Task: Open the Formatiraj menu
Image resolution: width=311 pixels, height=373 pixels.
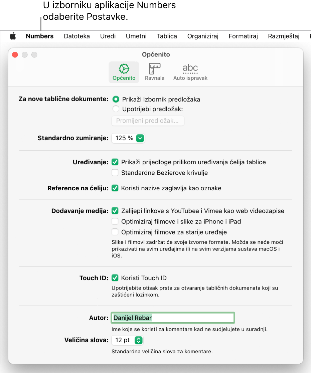Action: click(x=243, y=36)
